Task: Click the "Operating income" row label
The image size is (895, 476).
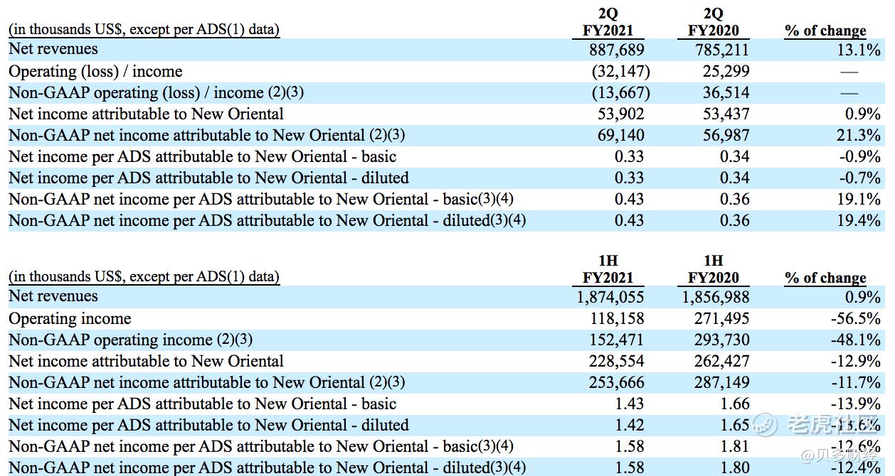Action: pos(70,318)
